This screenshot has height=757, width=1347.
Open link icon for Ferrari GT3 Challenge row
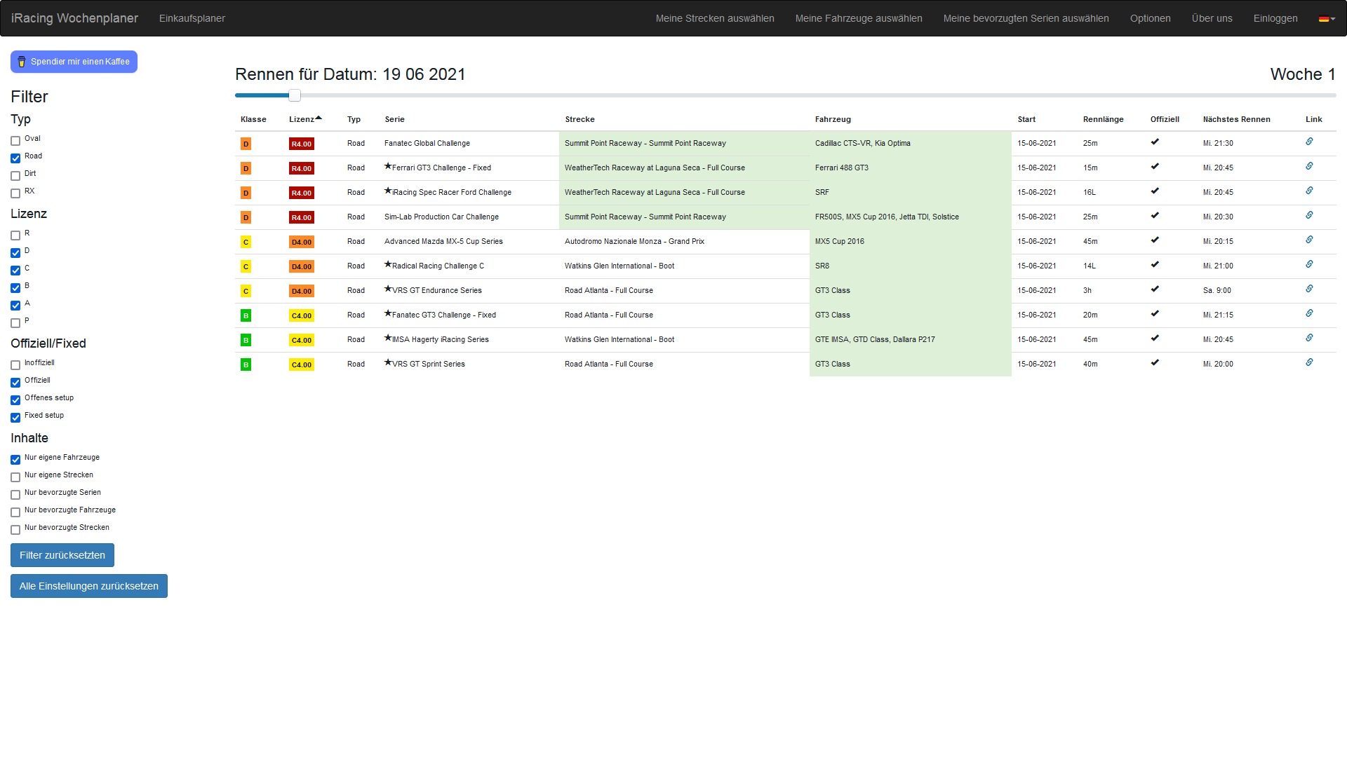point(1309,166)
